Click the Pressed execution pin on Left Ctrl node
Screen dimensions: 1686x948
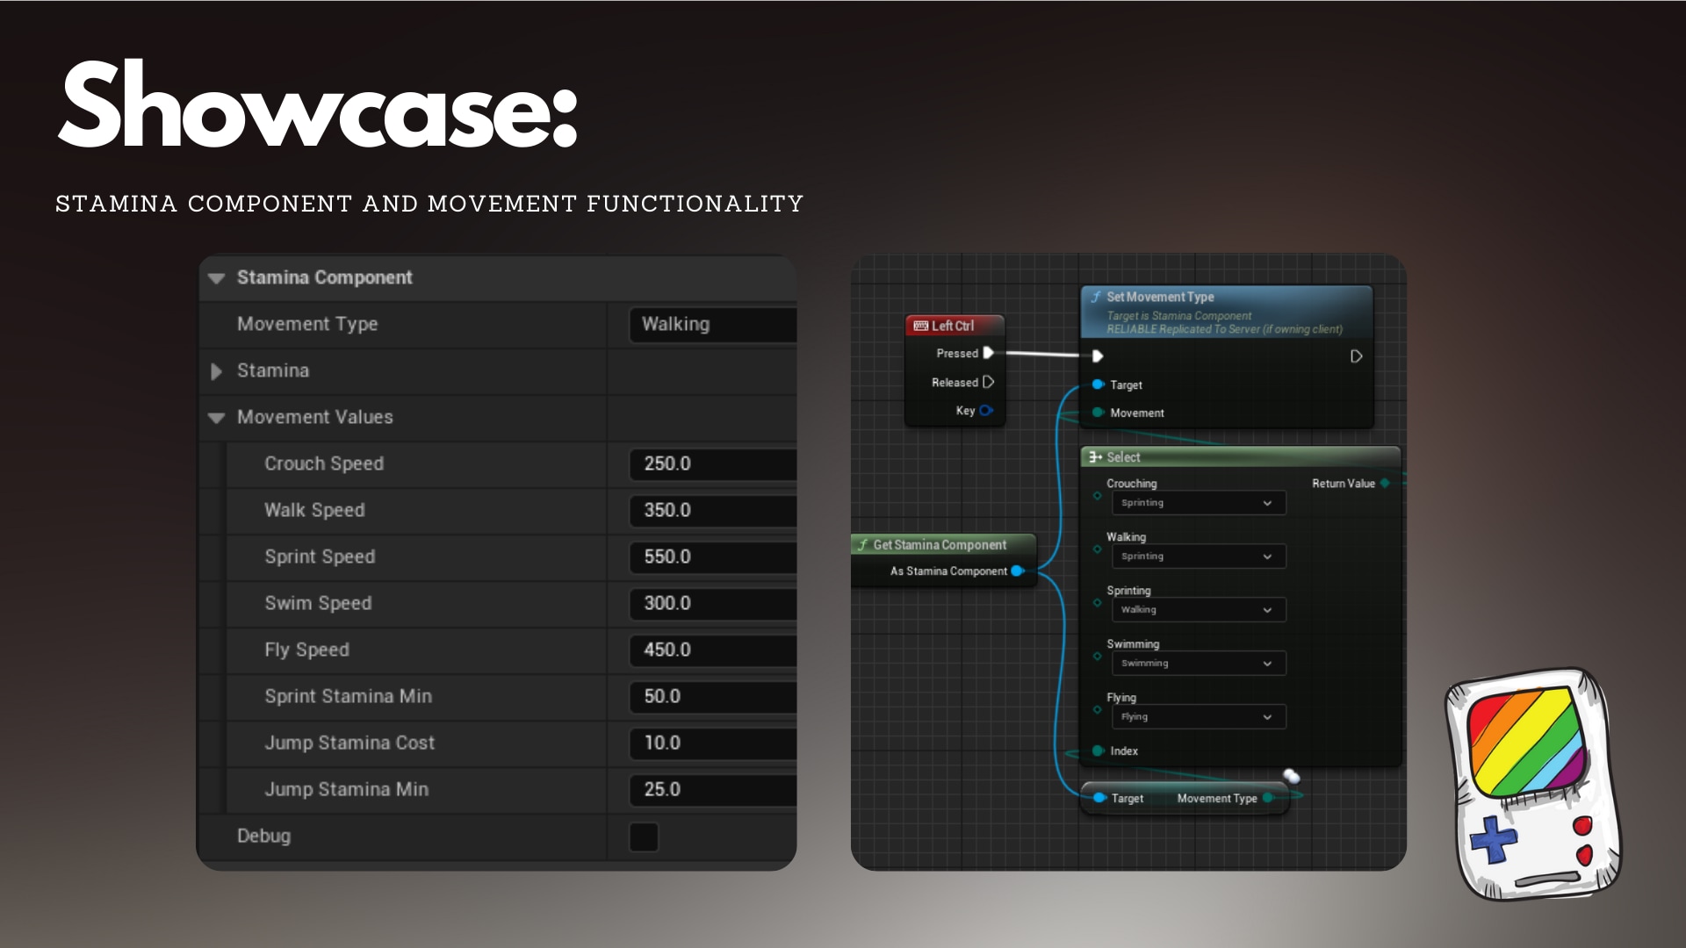point(988,353)
